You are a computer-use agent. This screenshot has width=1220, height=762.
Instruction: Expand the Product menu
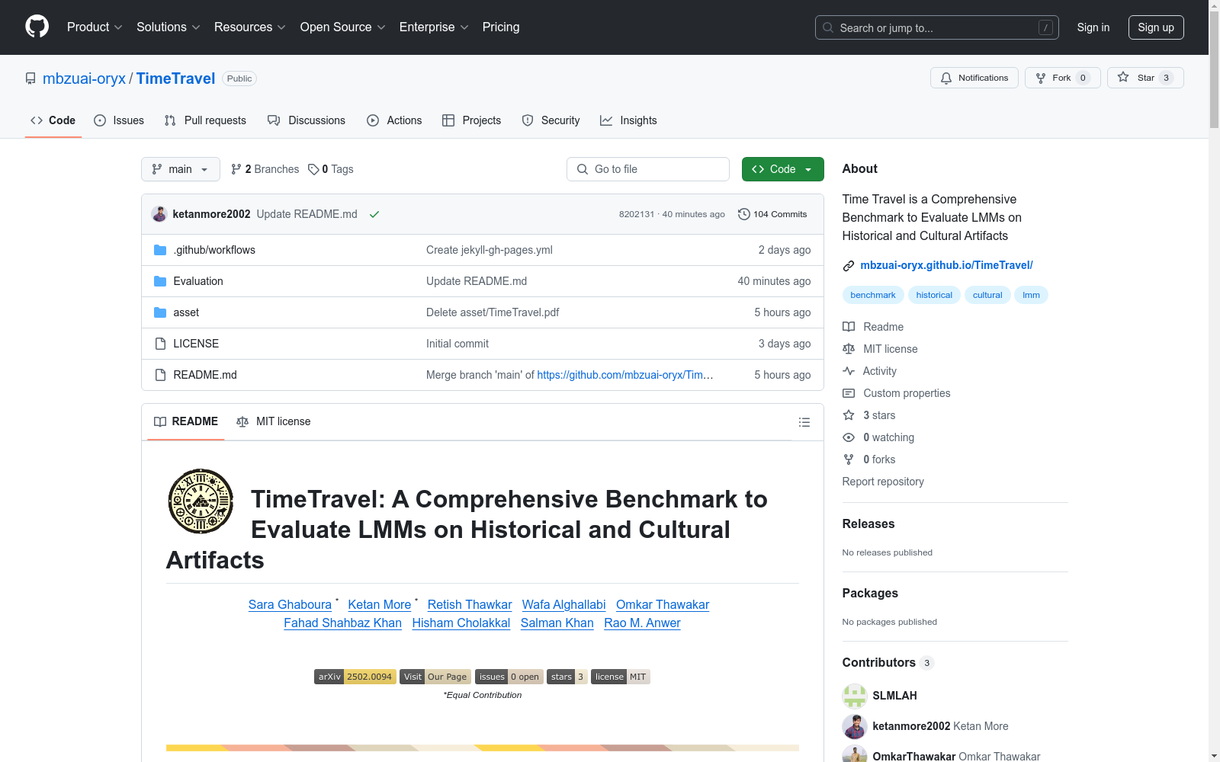95,27
